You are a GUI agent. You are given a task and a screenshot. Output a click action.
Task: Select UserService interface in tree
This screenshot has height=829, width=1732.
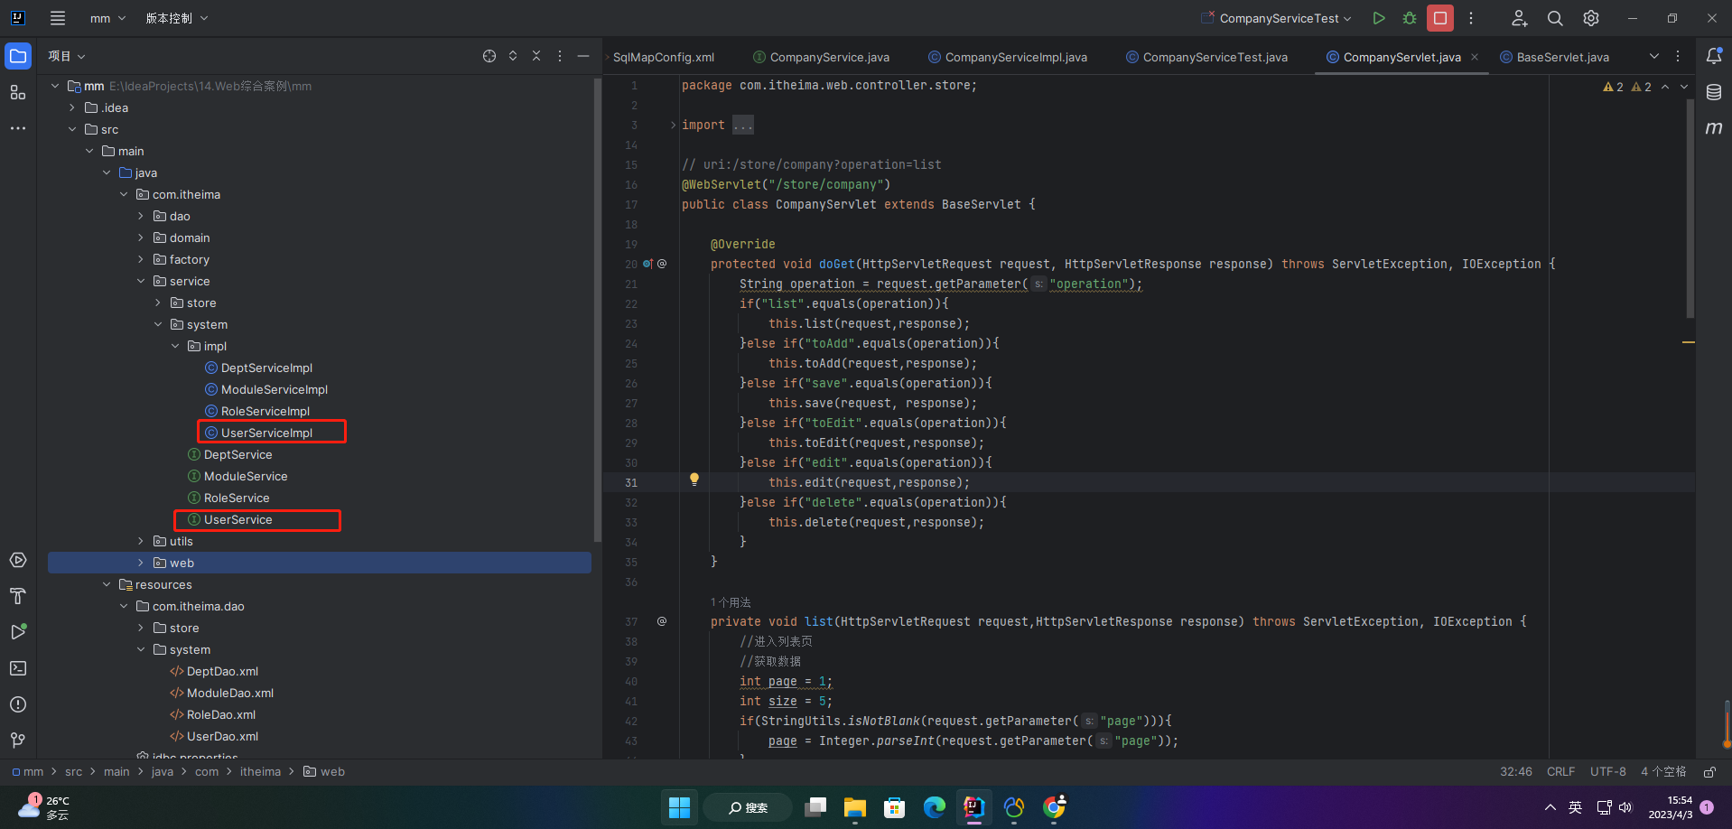229,519
